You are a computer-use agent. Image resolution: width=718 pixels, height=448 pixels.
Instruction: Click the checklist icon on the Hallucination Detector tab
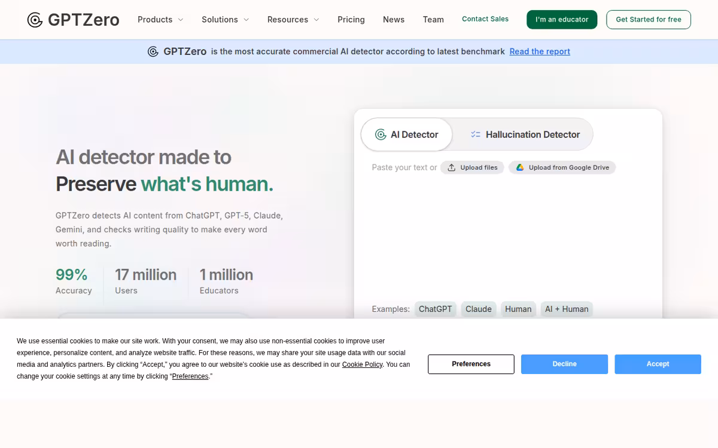click(476, 134)
